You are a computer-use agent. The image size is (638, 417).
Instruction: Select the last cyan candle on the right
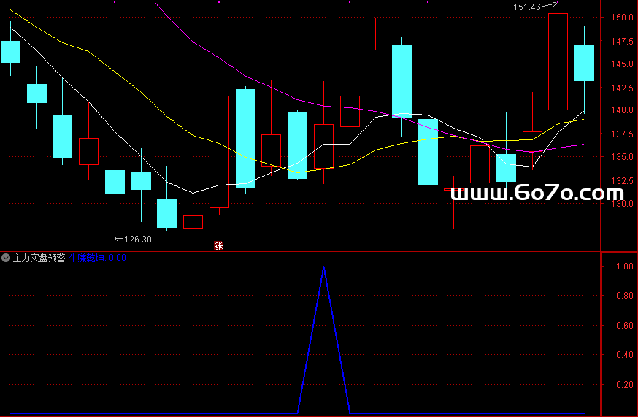tap(584, 63)
